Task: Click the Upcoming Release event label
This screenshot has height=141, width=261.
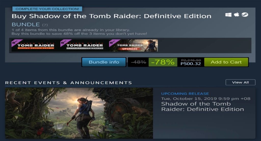Action: pyautogui.click(x=185, y=94)
